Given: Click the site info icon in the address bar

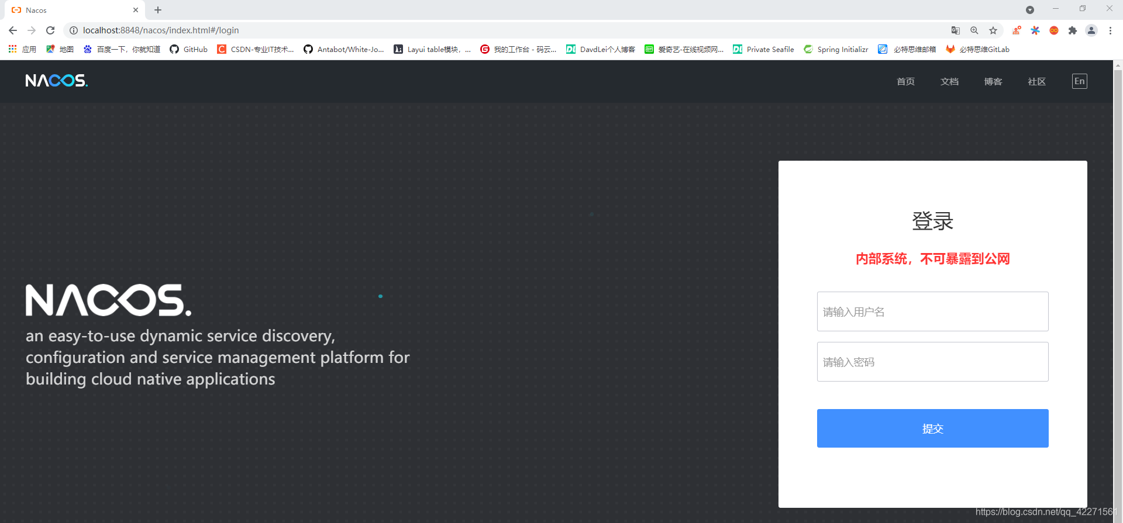Looking at the screenshot, I should 74,30.
